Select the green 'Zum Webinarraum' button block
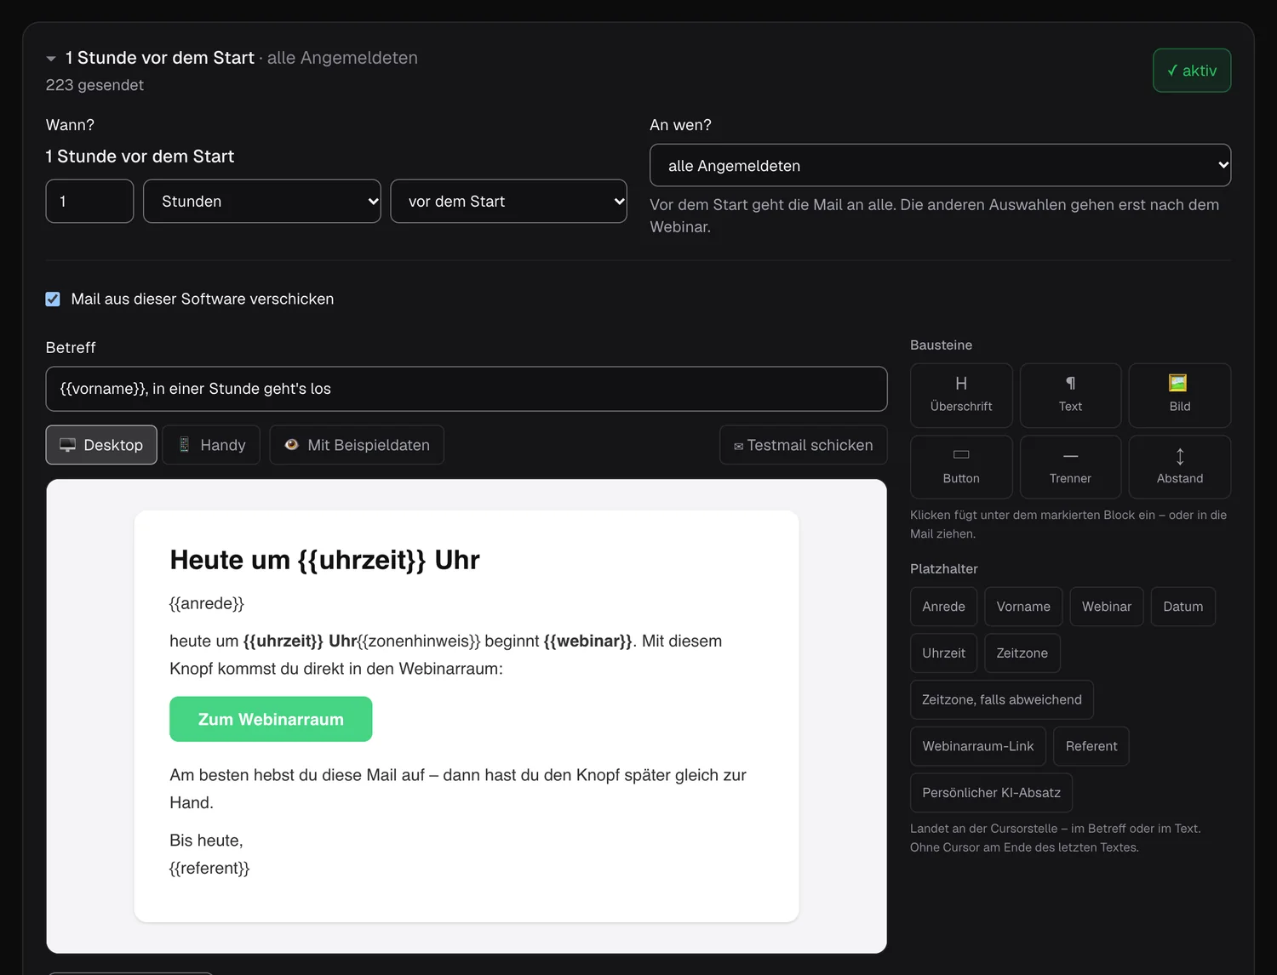1277x975 pixels. click(x=271, y=719)
